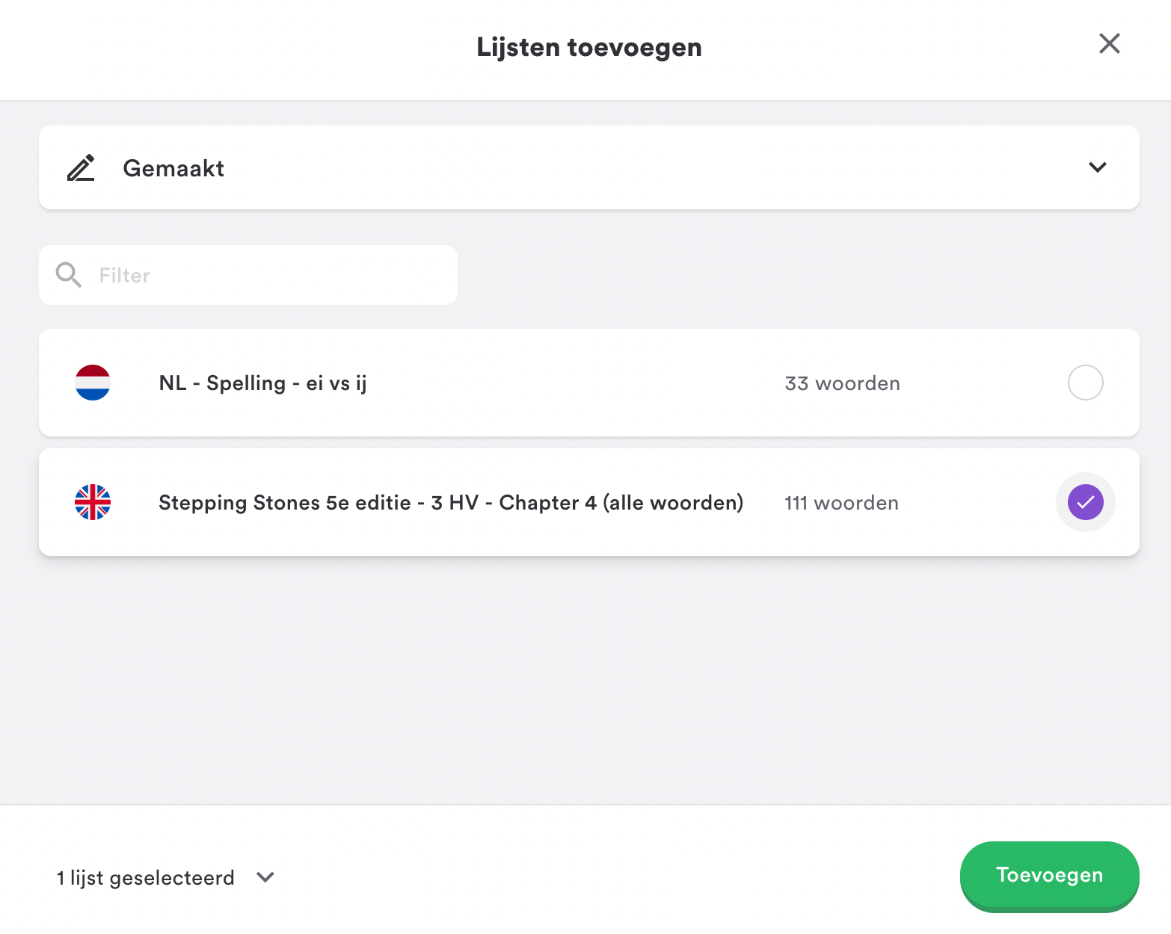The height and width of the screenshot is (934, 1171).
Task: Click the 111 woorden label
Action: [x=841, y=503]
